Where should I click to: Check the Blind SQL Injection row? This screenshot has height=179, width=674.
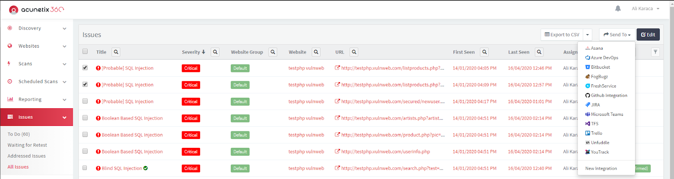[85, 168]
